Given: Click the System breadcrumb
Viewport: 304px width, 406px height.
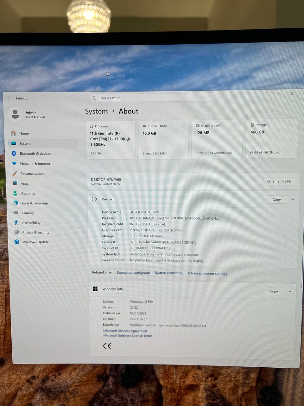Looking at the screenshot, I should click(96, 111).
